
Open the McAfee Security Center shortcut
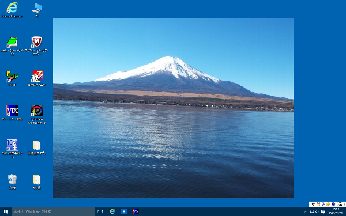pos(37,46)
